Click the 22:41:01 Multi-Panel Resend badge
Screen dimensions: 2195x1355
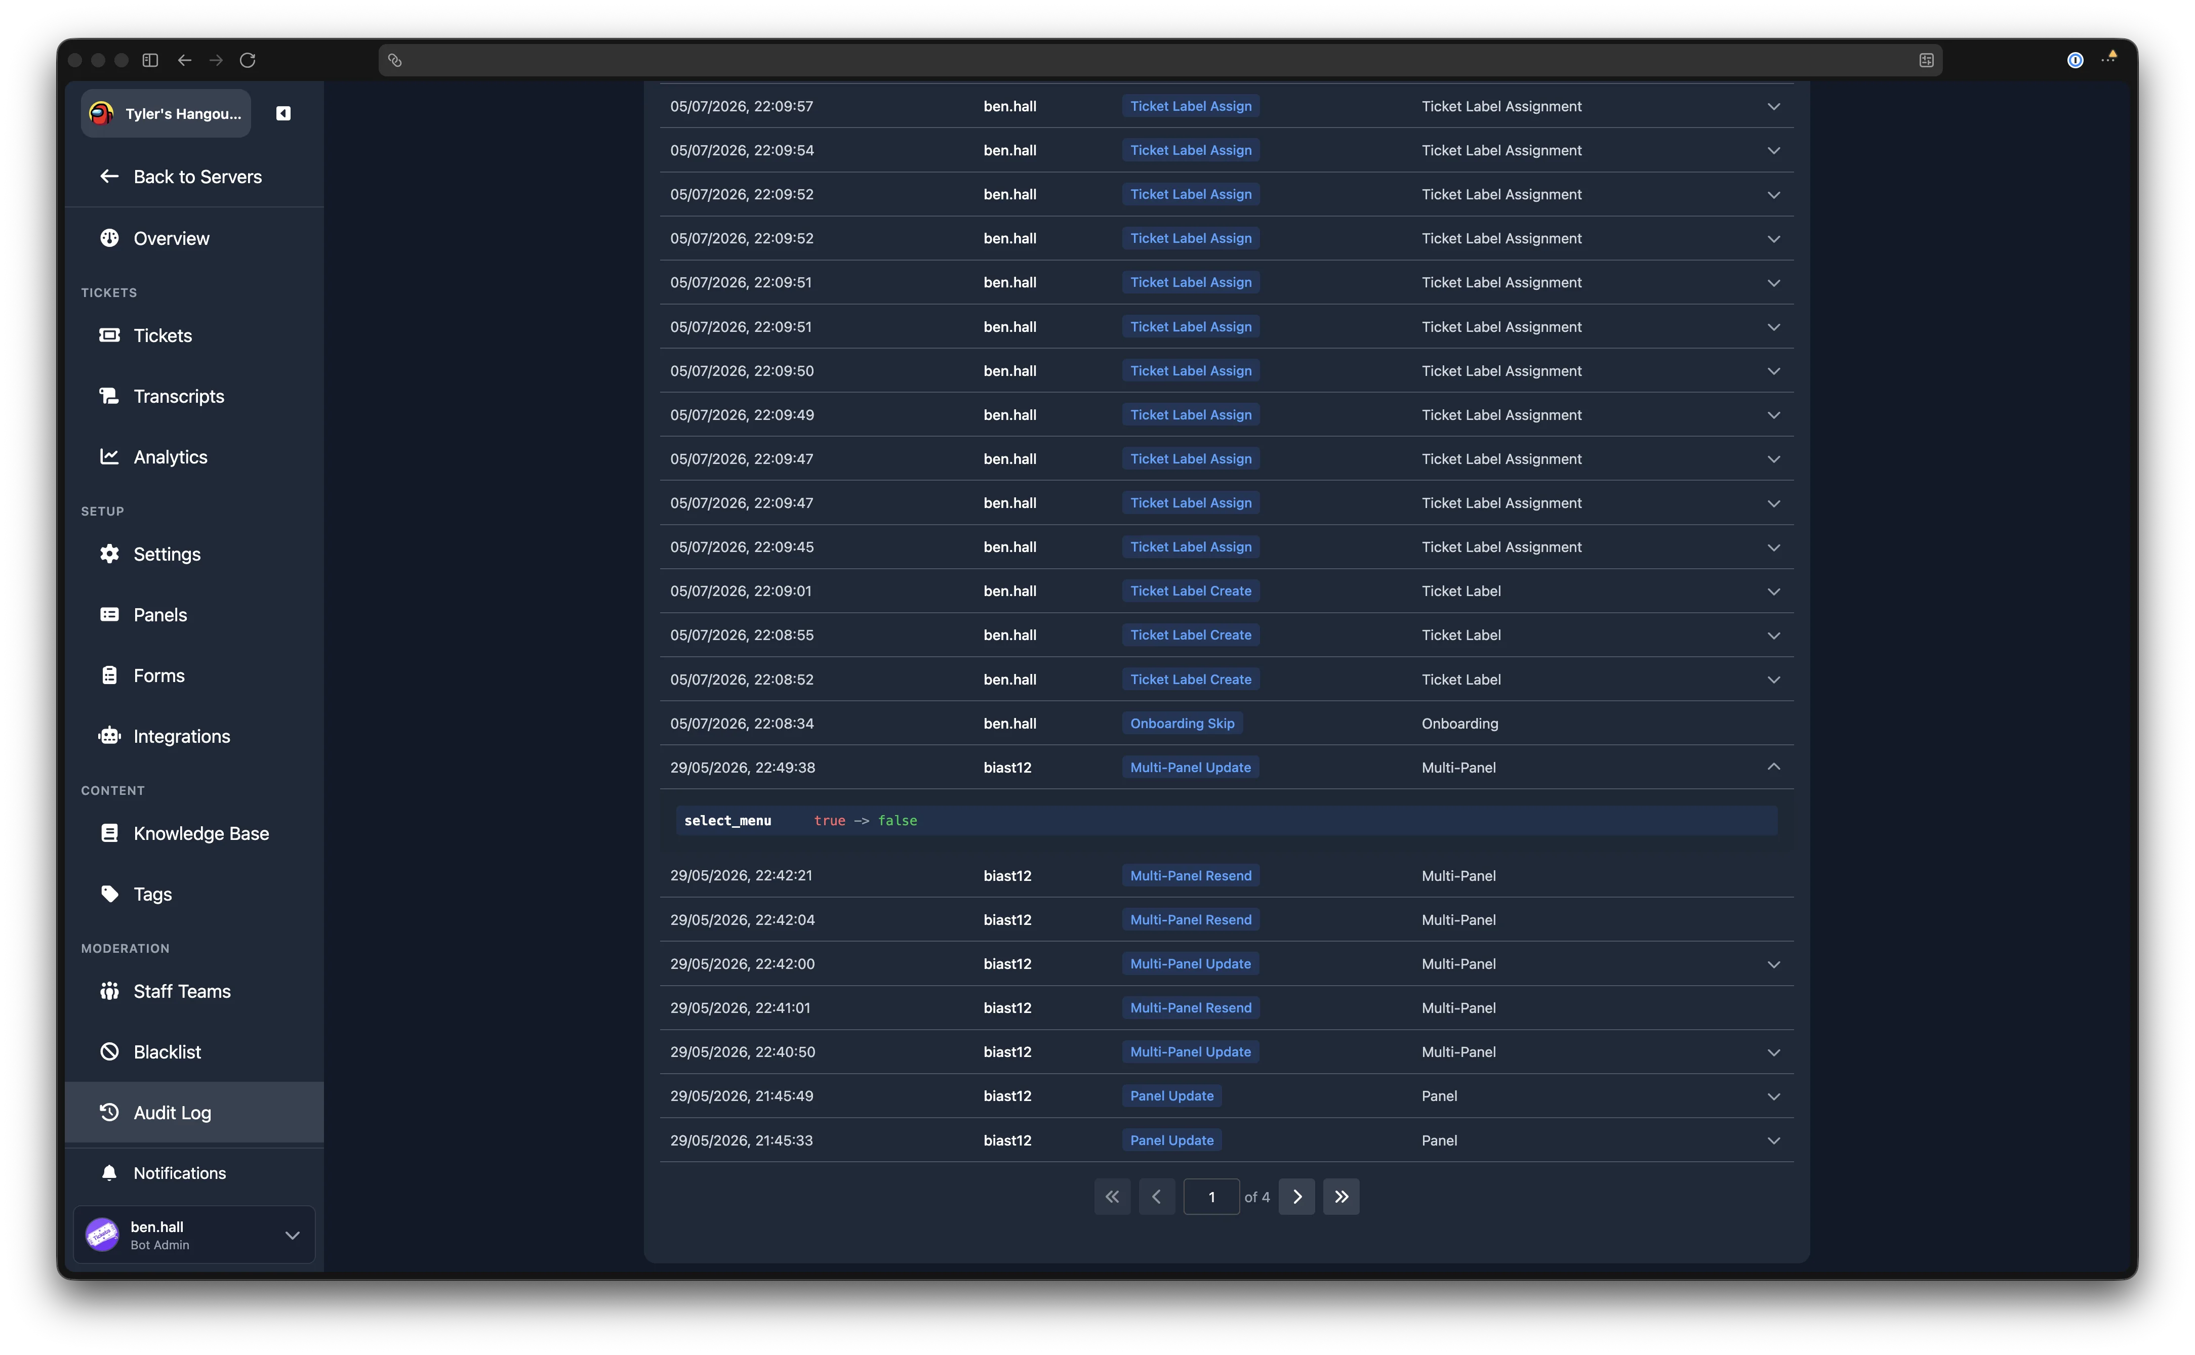point(1191,1008)
